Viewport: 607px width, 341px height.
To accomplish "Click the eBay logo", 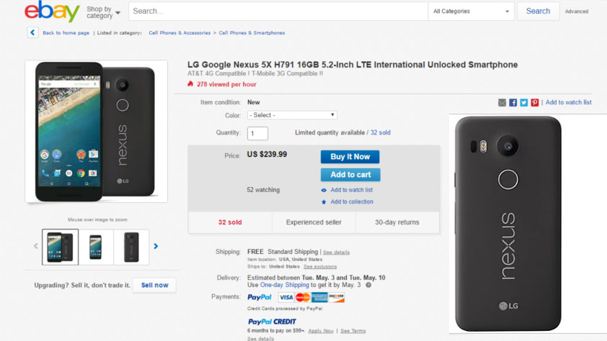I will click(52, 12).
